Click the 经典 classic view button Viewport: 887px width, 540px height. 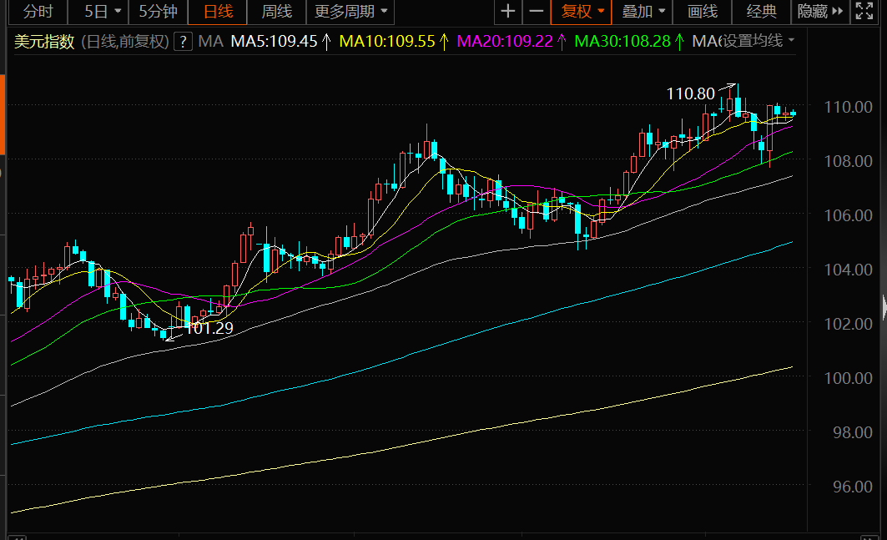[x=761, y=12]
